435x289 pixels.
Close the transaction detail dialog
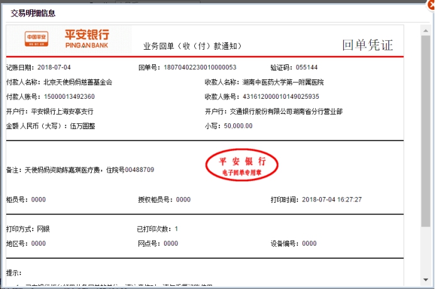432,5
